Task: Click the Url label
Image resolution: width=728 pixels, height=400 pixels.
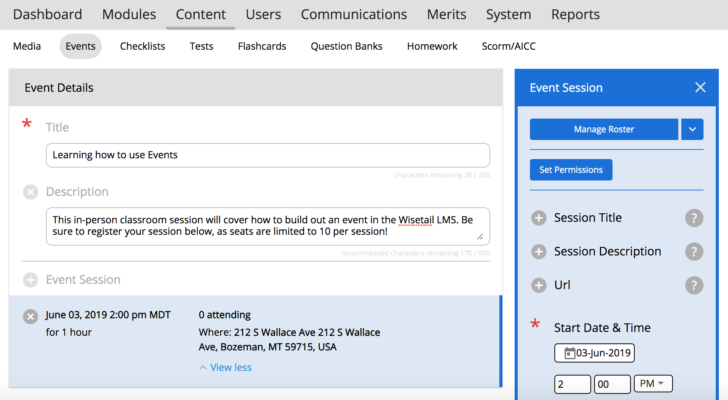Action: tap(562, 285)
